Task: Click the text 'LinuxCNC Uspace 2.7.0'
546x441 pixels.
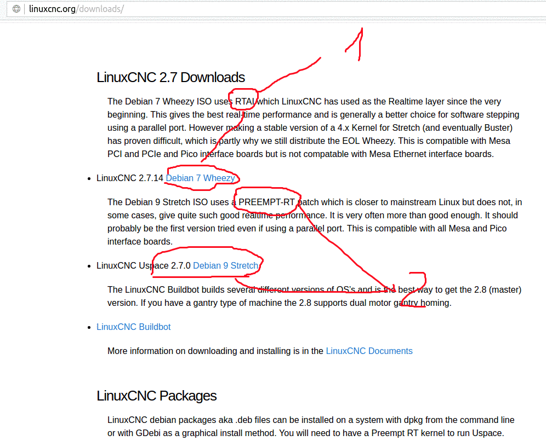Action: [144, 265]
